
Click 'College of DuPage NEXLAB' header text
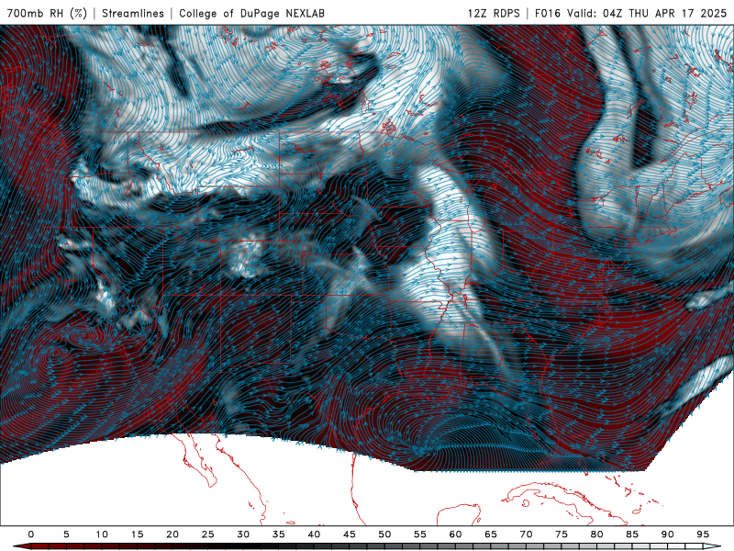[x=251, y=13]
